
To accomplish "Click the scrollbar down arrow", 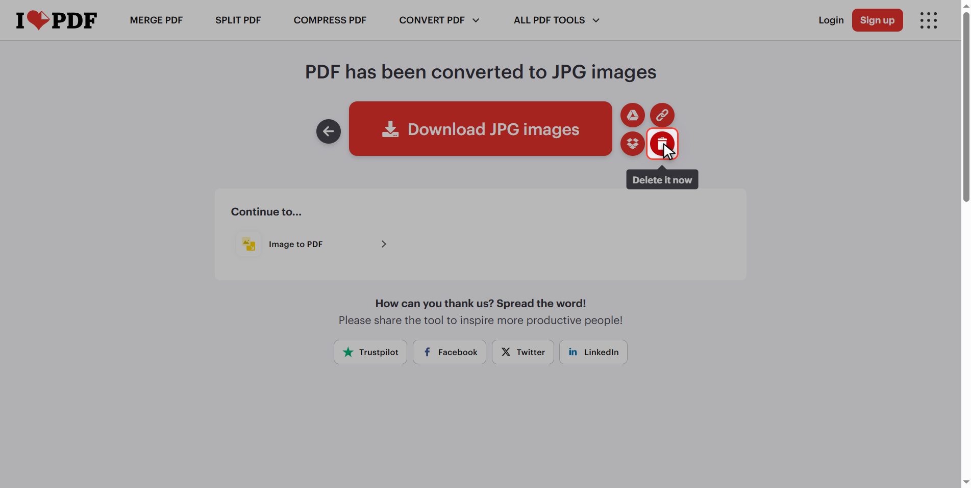I will point(966,482).
